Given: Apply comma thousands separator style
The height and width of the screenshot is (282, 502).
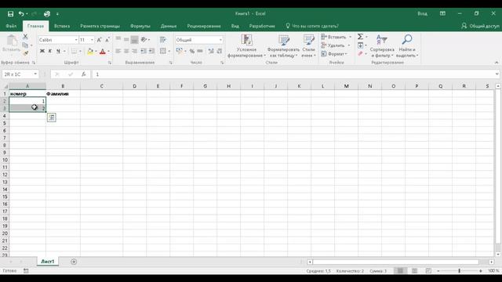Looking at the screenshot, I should coord(200,51).
